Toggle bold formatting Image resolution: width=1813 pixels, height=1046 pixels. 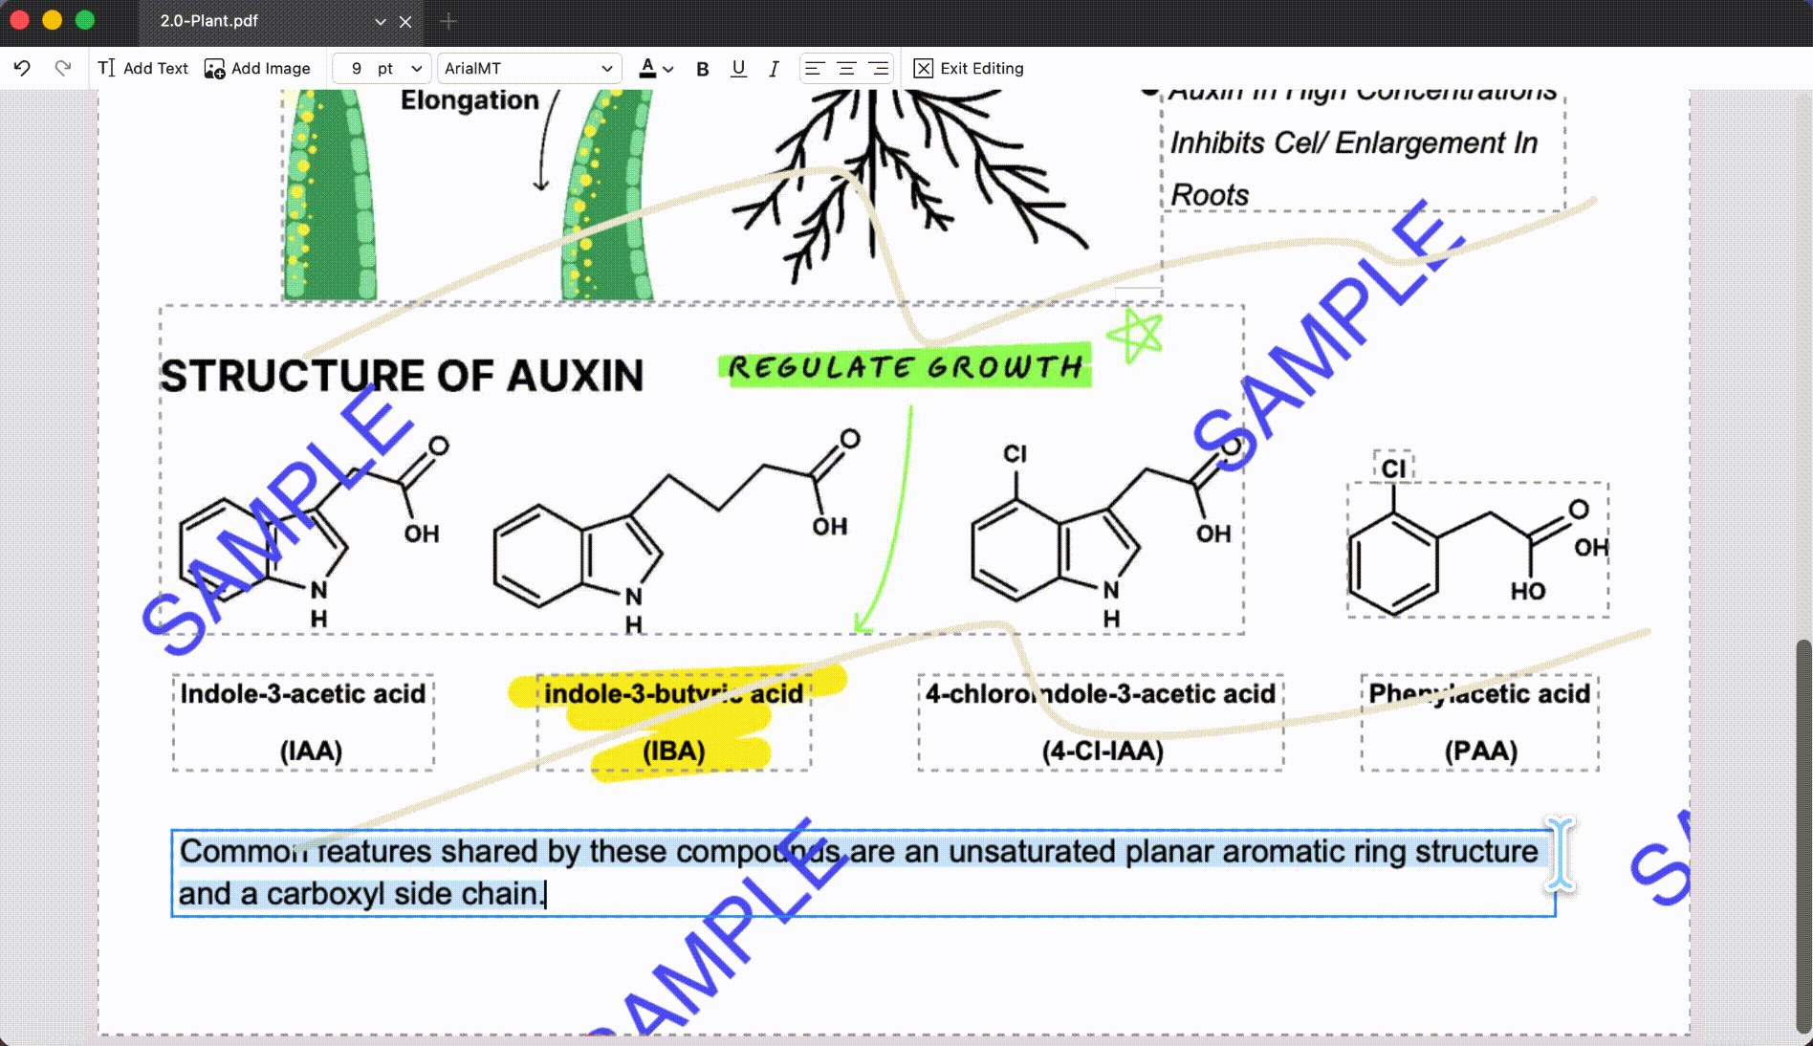703,69
